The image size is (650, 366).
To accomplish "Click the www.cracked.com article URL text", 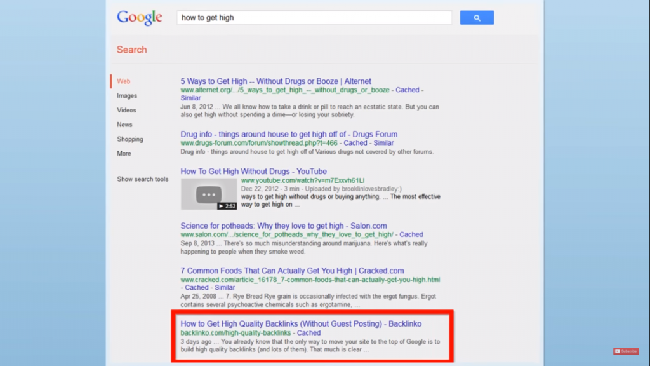I will [x=310, y=280].
